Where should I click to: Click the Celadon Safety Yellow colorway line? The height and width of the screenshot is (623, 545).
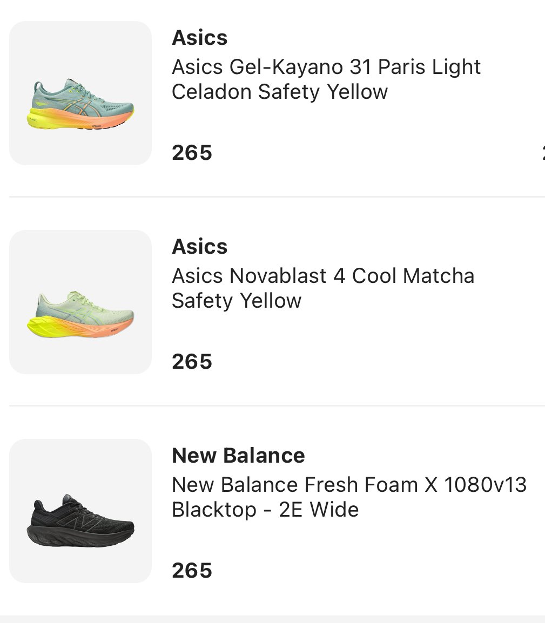280,92
